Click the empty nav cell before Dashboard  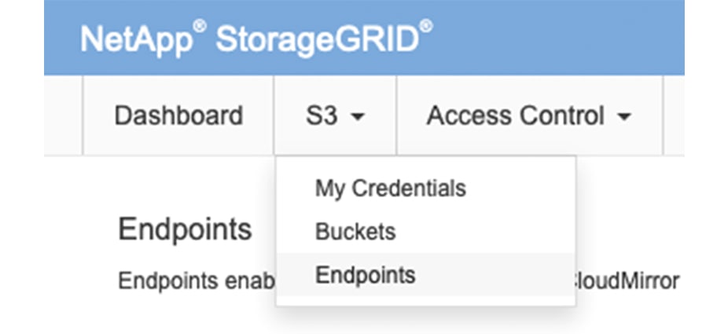pyautogui.click(x=64, y=116)
